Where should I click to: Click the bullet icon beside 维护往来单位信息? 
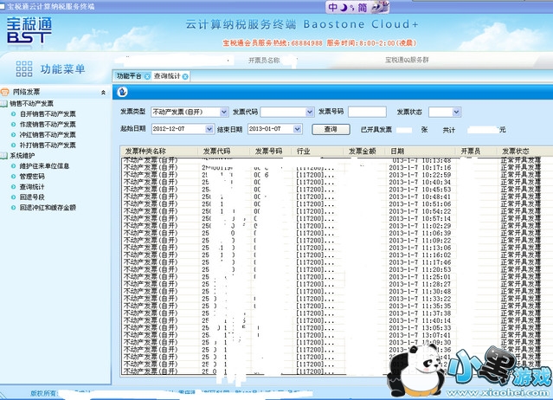coord(13,165)
